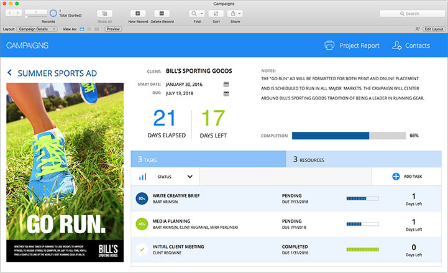Expand the Status sort dropdown

190,177
